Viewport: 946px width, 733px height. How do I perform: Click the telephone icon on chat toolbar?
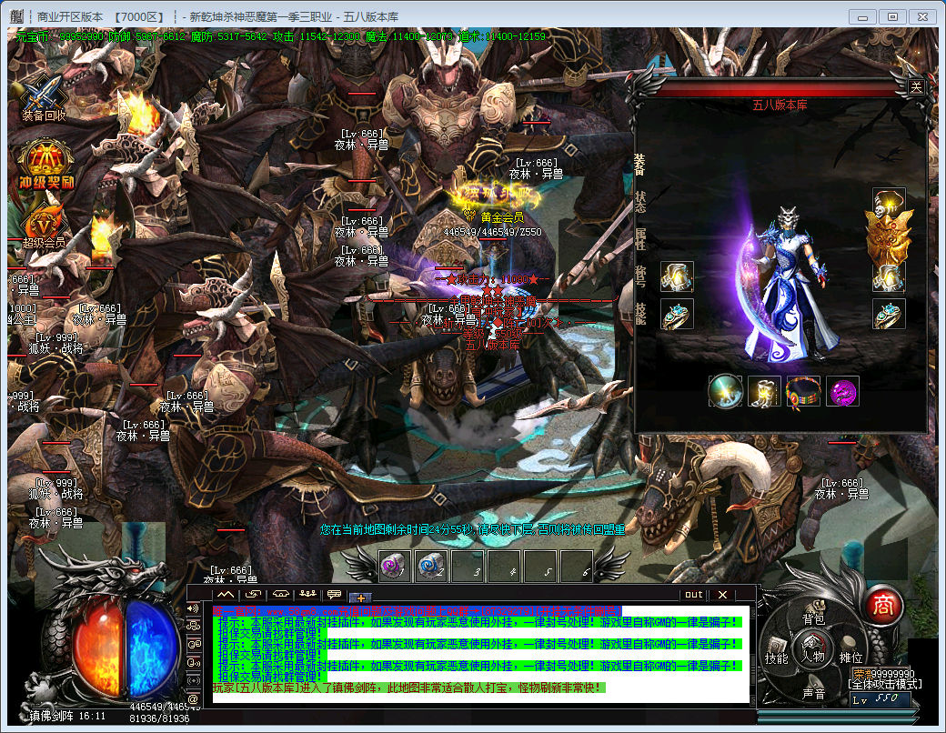coord(280,595)
